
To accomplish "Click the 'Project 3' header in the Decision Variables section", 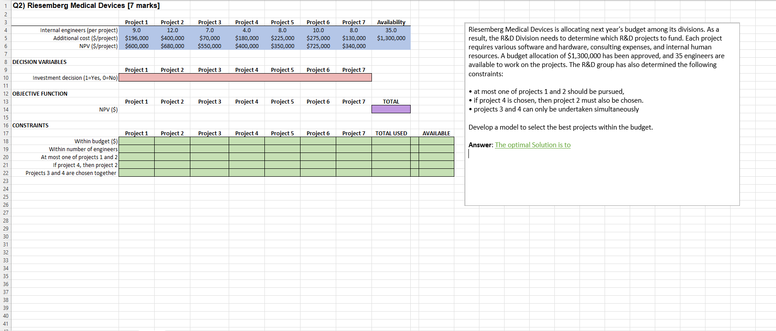I will tap(210, 70).
